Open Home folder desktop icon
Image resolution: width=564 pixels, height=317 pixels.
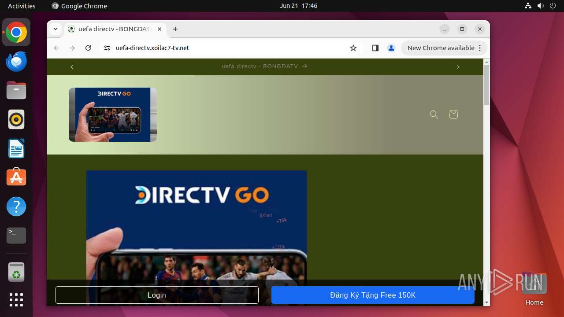(x=534, y=289)
